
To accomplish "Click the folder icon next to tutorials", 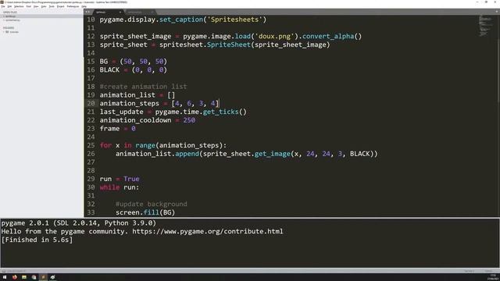I will [x=7, y=32].
